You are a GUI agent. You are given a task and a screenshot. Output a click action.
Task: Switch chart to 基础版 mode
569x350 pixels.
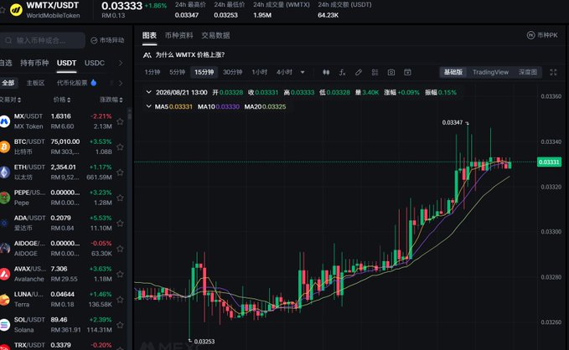click(x=453, y=72)
